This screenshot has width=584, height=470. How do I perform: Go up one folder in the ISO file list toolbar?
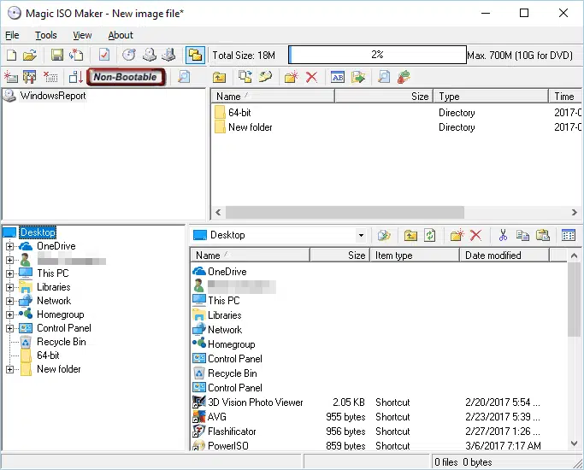coord(220,78)
